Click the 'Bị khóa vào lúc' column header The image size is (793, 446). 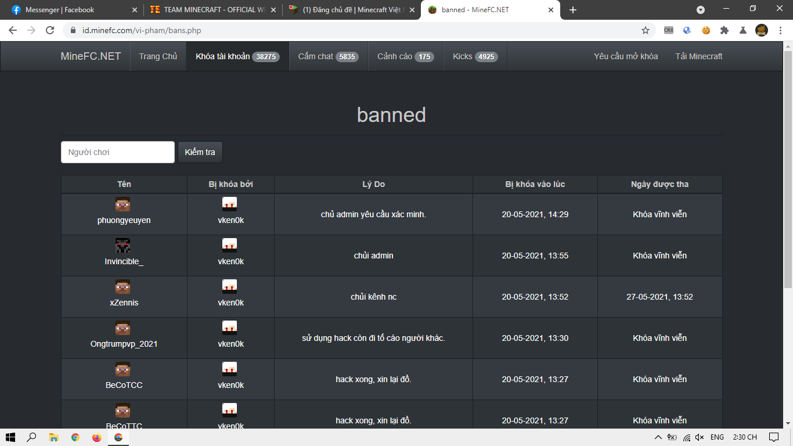(535, 184)
